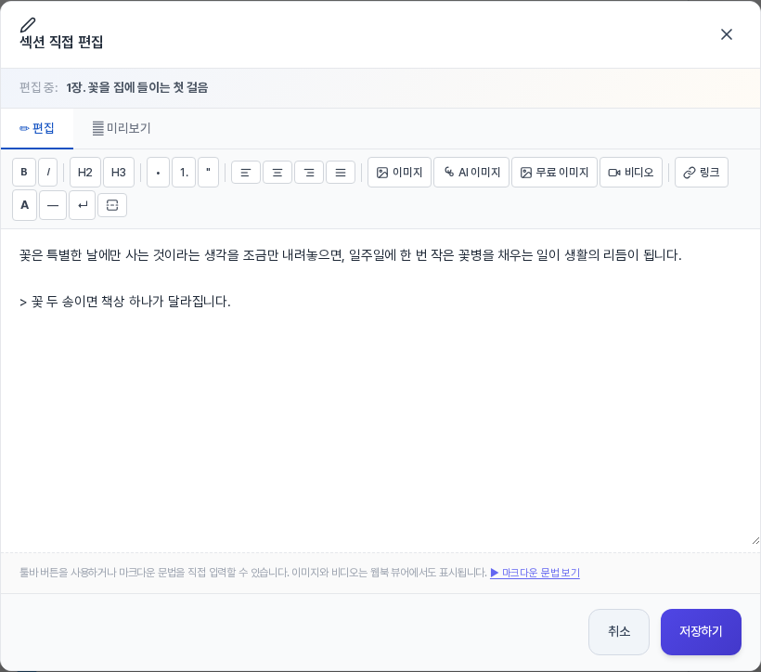
Task: Click the first paragraph starting '꽃은 특별한 날에만'
Action: point(351,255)
